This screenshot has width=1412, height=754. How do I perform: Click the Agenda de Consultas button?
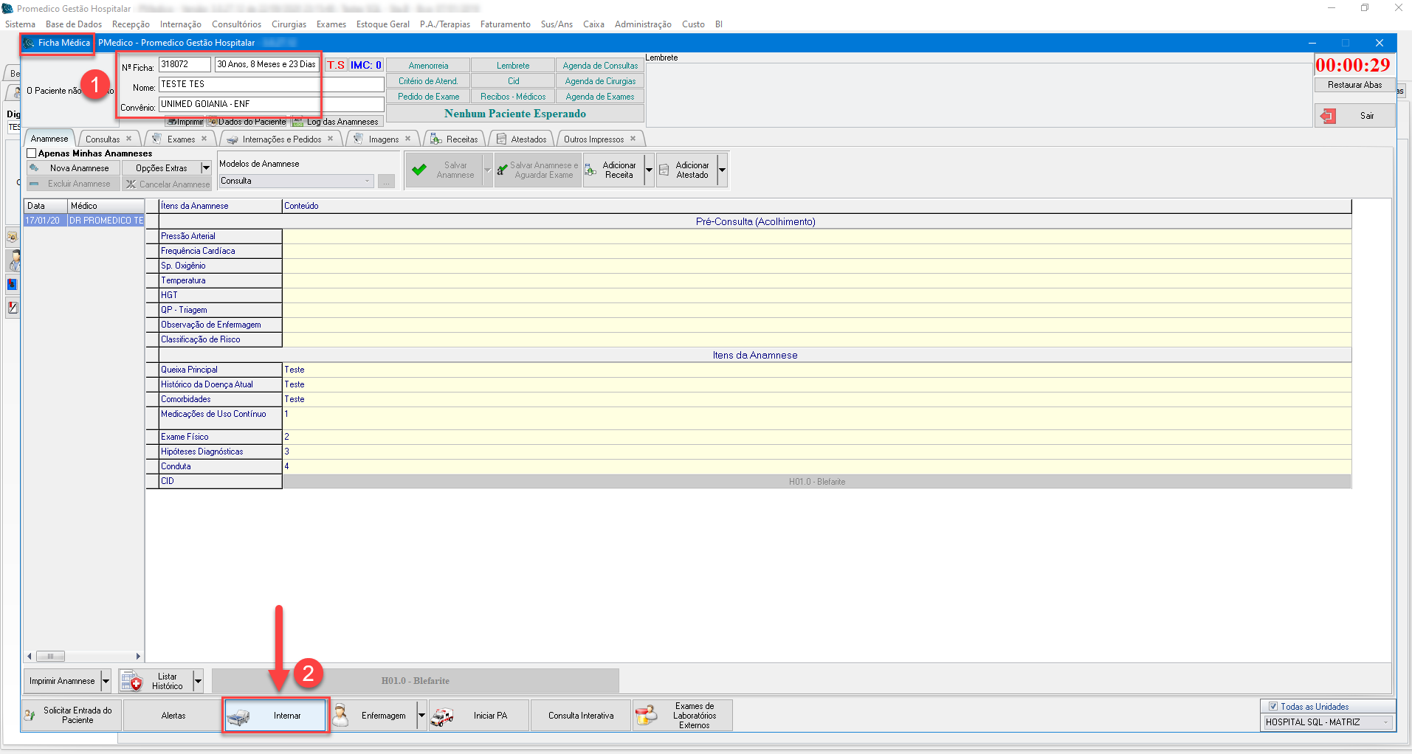[599, 66]
